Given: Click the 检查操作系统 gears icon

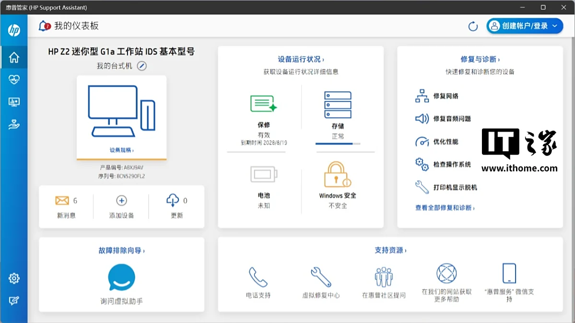Looking at the screenshot, I should coord(422,164).
